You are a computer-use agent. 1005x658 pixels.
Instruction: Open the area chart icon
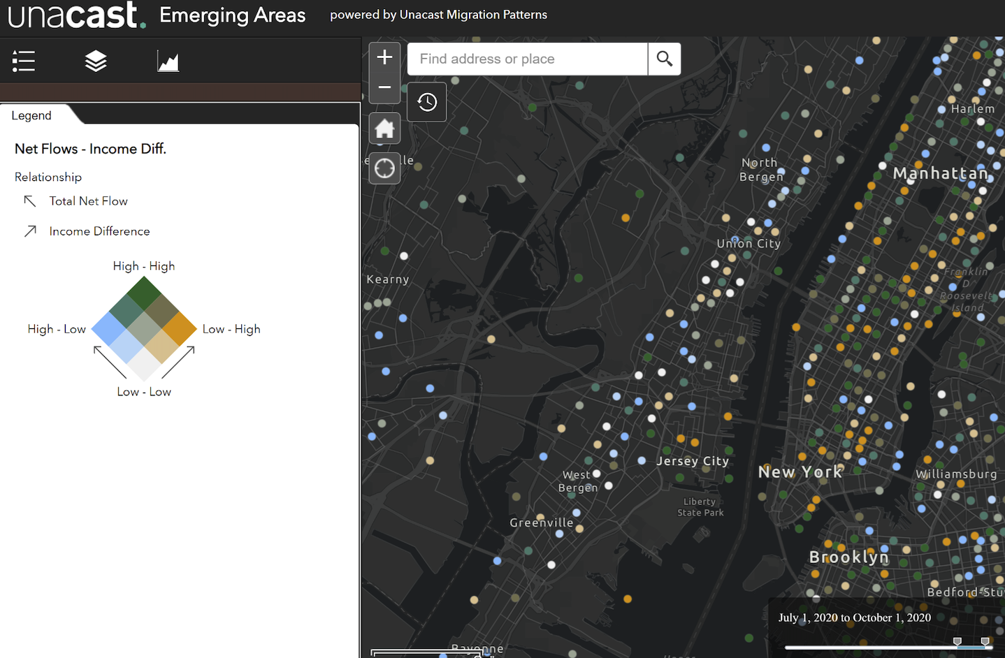point(168,61)
